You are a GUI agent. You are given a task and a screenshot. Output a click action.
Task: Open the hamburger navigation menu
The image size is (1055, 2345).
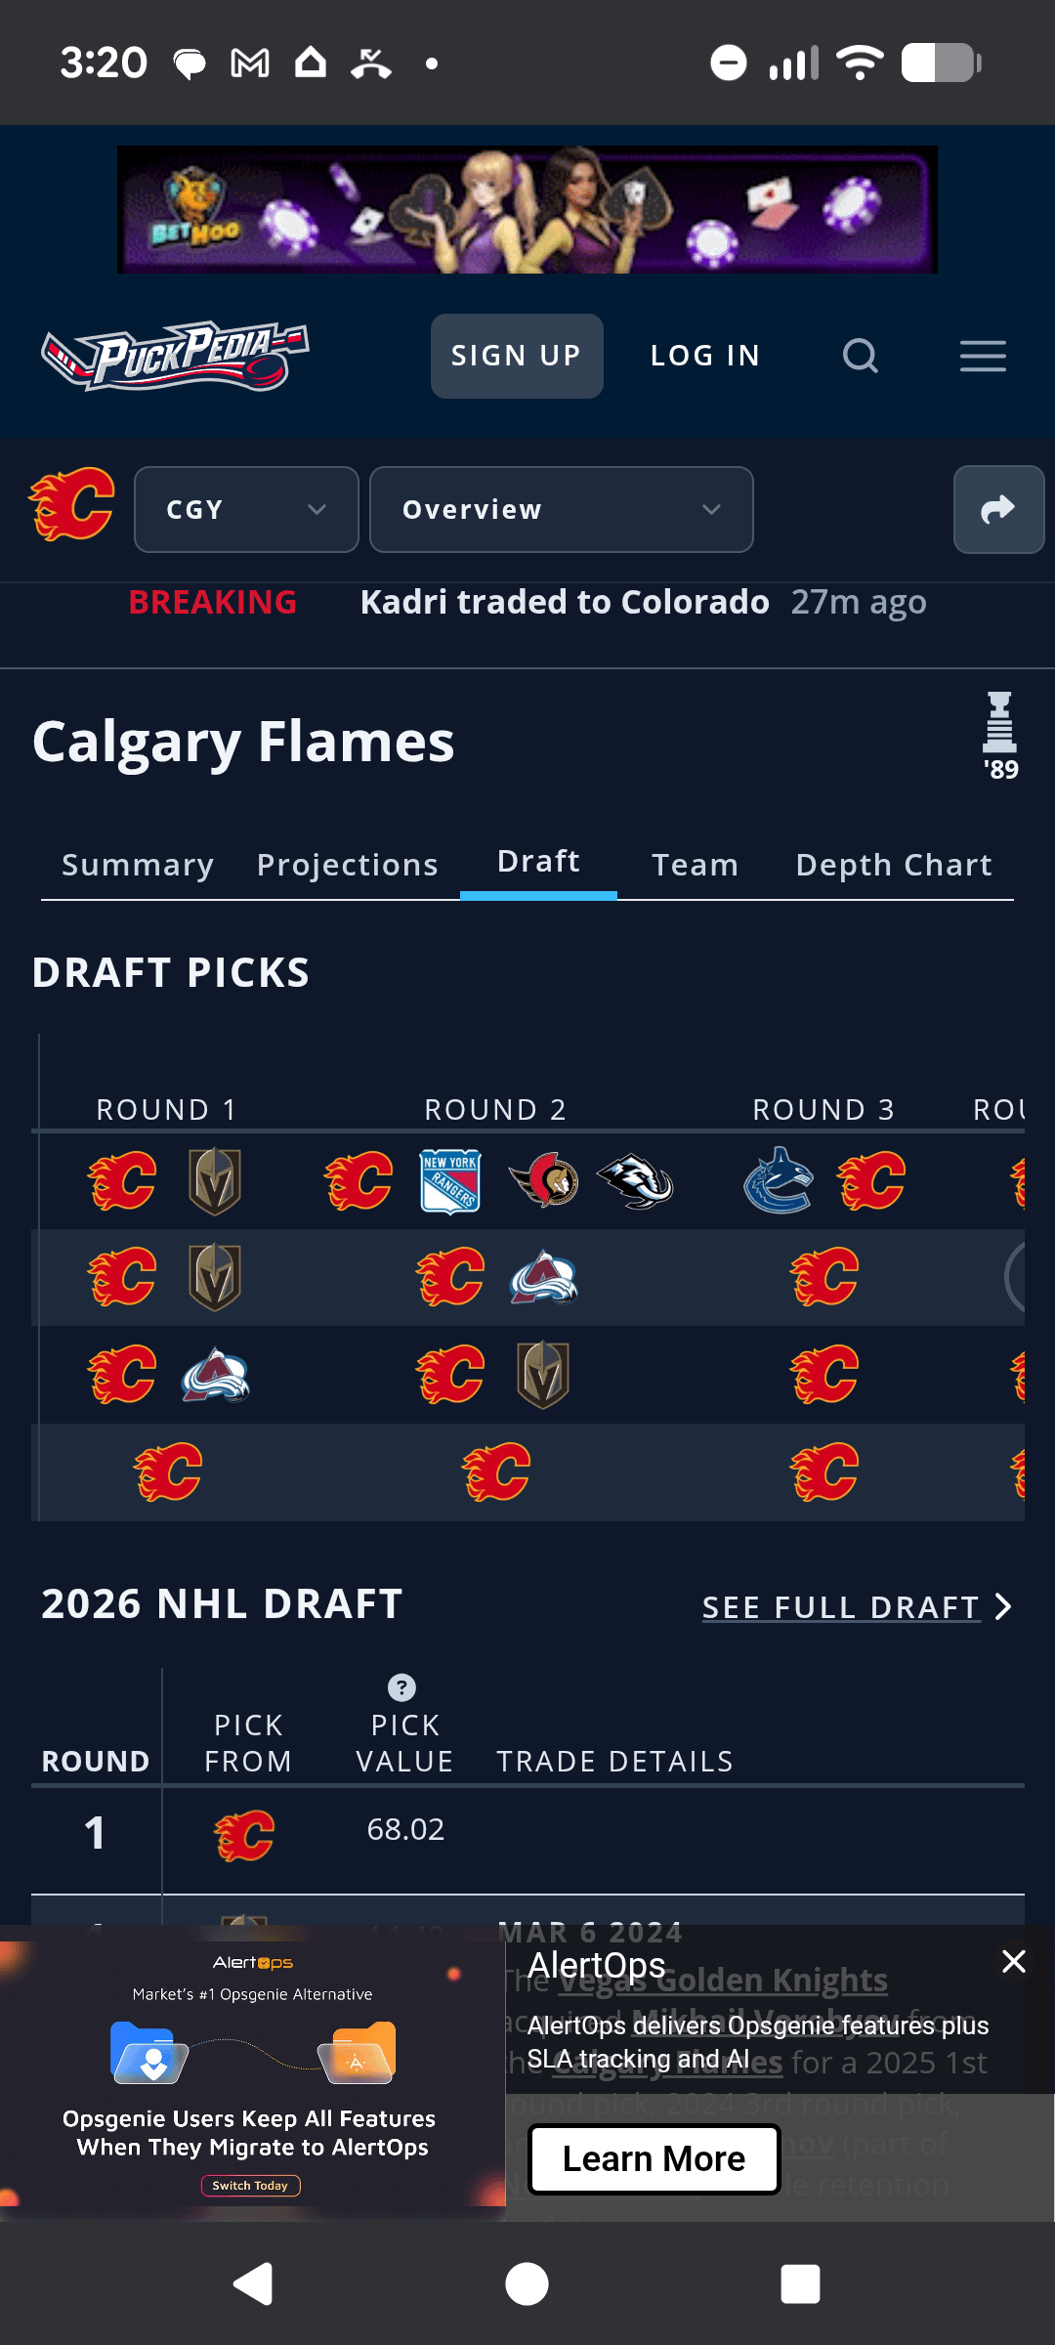pyautogui.click(x=983, y=356)
